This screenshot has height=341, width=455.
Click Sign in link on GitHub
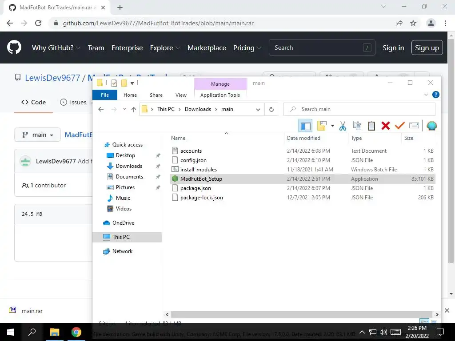[x=393, y=48]
